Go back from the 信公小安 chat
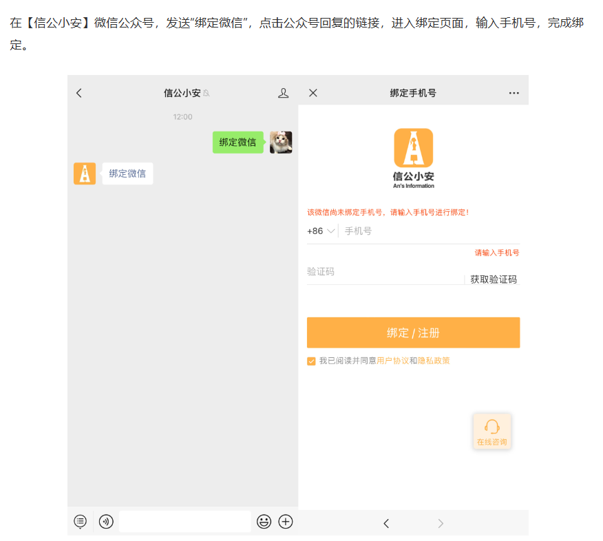Image resolution: width=603 pixels, height=541 pixels. tap(79, 93)
